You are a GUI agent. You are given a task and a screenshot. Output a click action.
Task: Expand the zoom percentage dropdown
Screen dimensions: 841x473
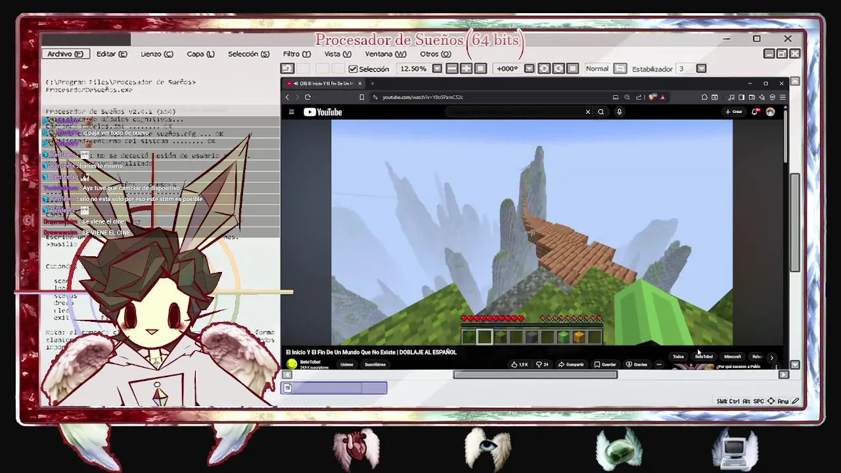pos(437,68)
